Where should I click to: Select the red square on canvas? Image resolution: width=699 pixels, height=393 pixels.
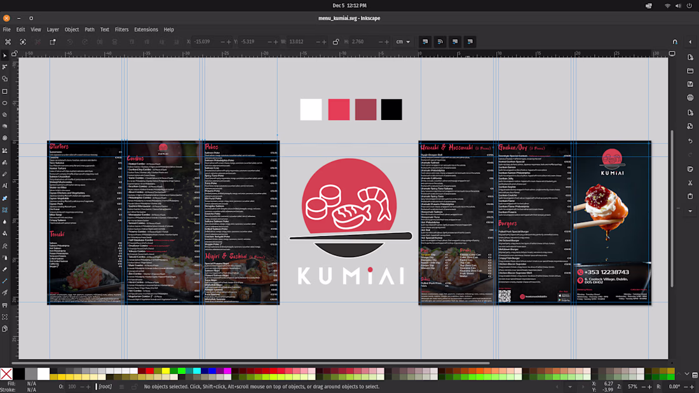(x=339, y=110)
